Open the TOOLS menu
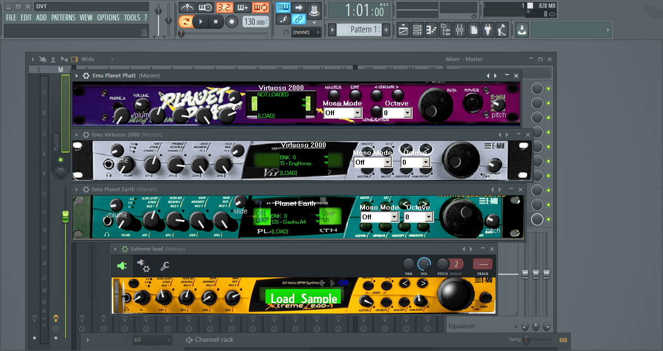Screen dimensions: 663x351 click(x=132, y=17)
